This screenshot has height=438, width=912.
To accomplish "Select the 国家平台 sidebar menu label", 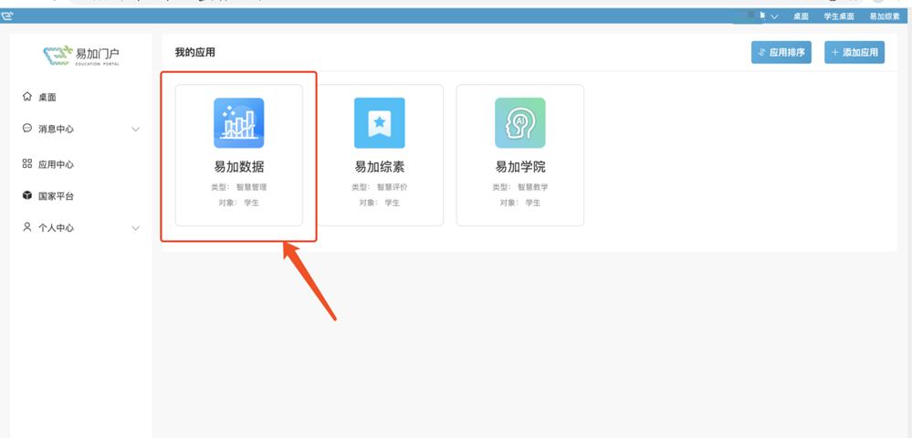I will pyautogui.click(x=56, y=196).
